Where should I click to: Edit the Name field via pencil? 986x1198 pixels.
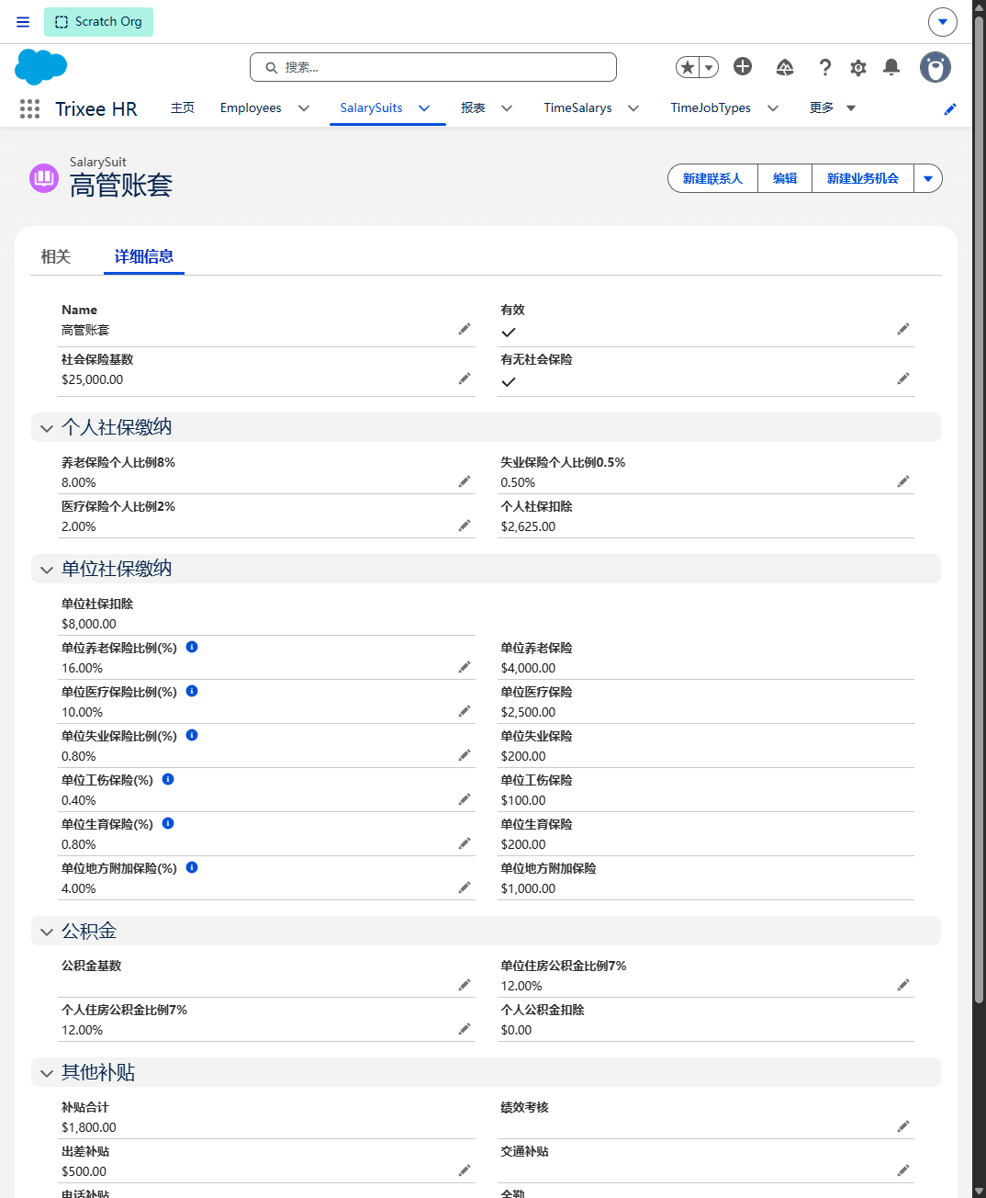[465, 329]
